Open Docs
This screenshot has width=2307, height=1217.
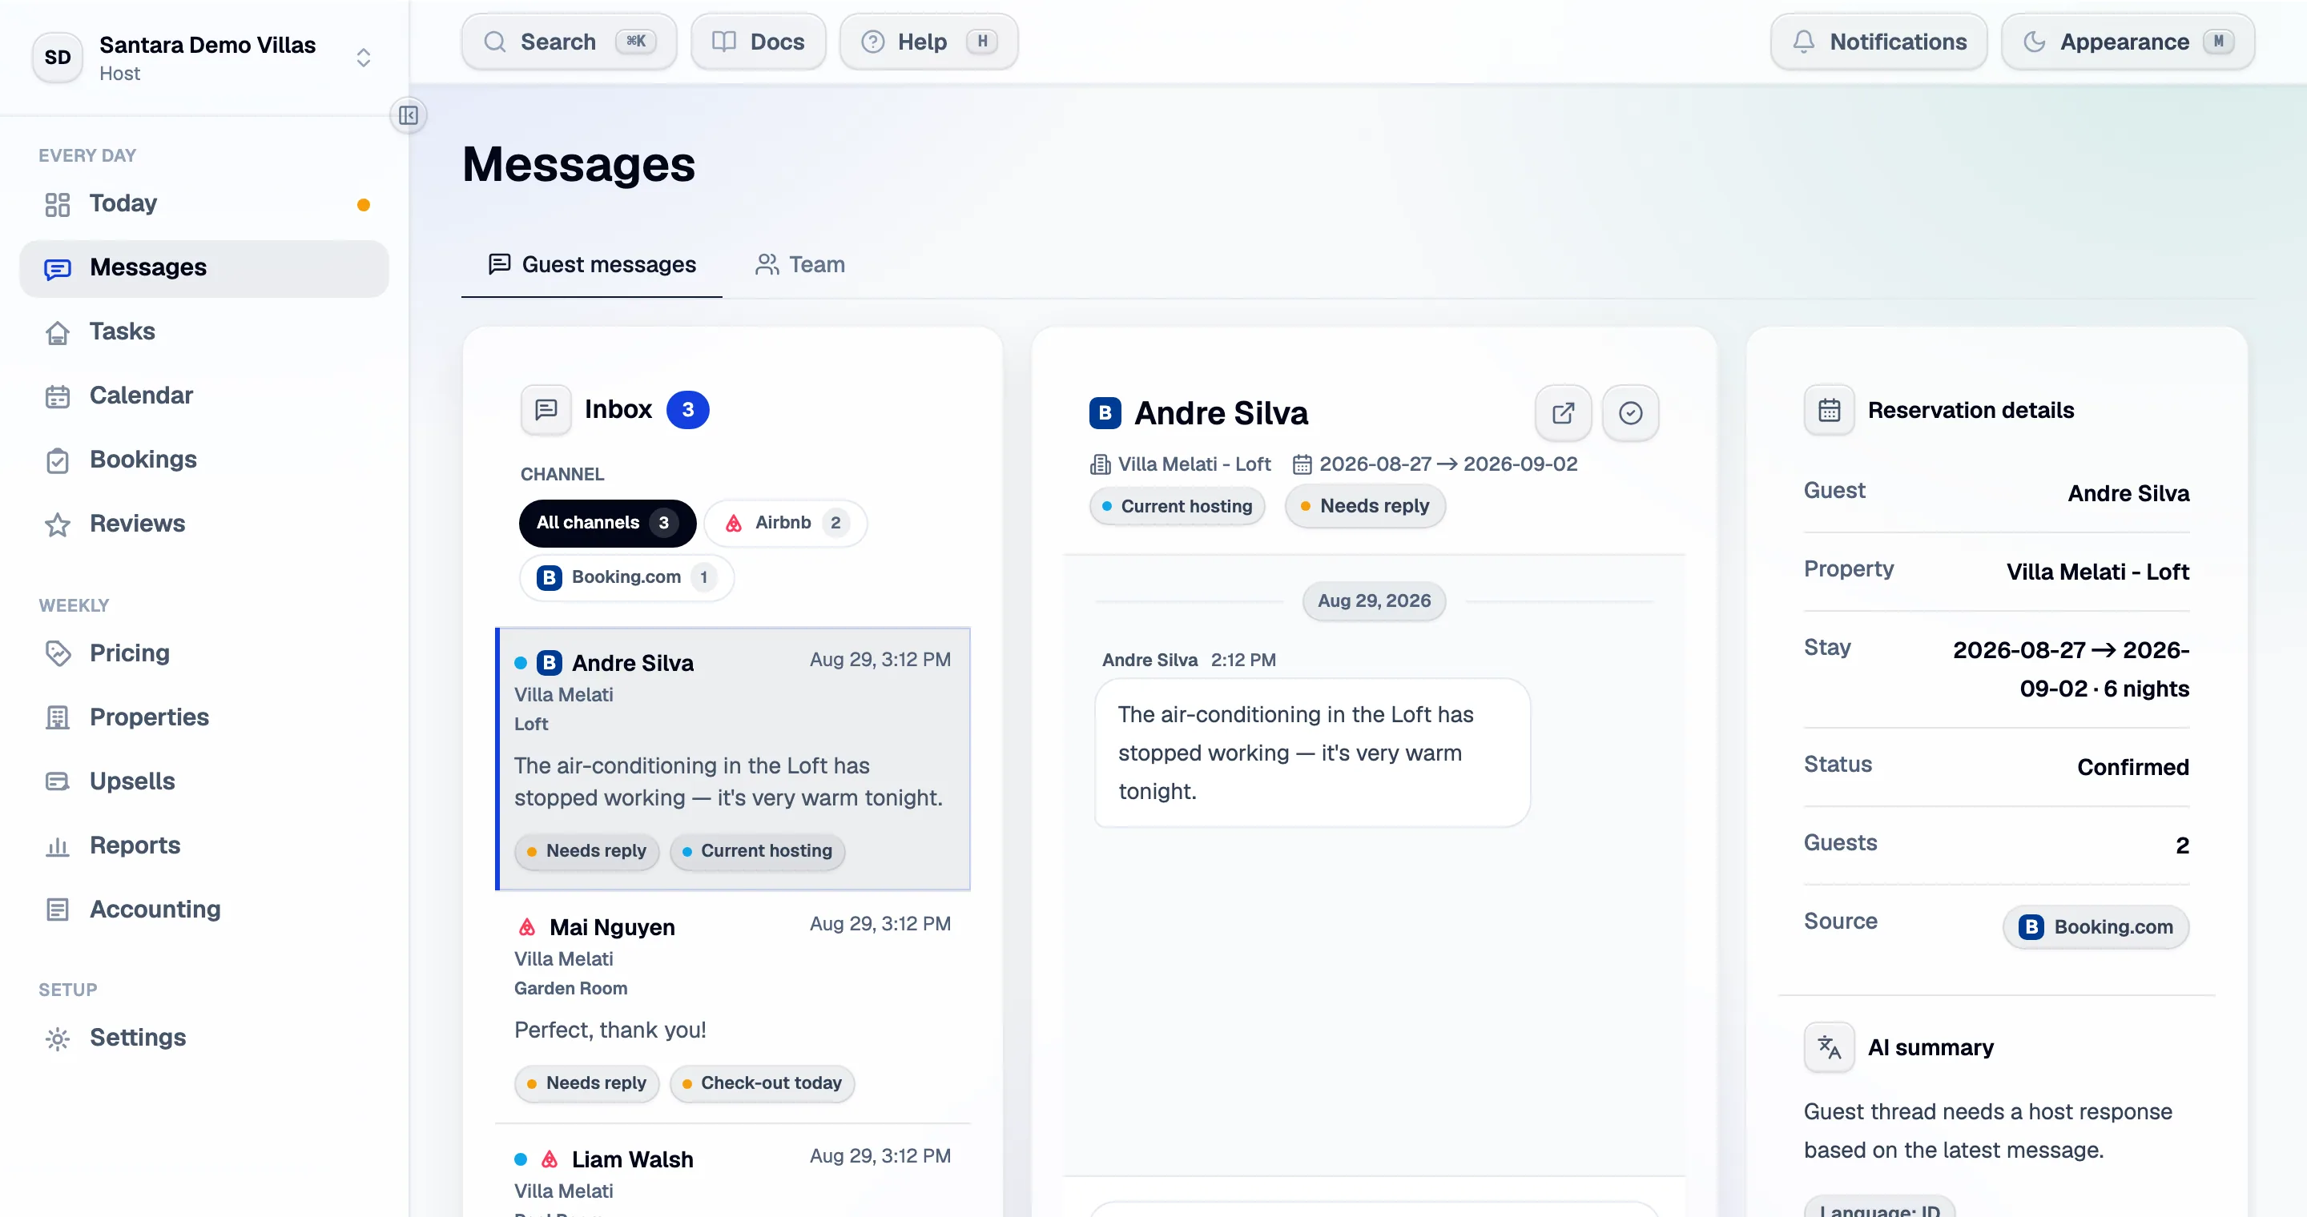tap(759, 41)
